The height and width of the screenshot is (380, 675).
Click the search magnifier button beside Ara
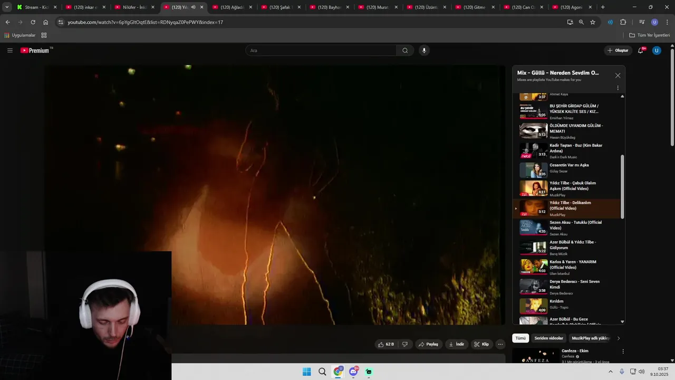click(x=405, y=50)
